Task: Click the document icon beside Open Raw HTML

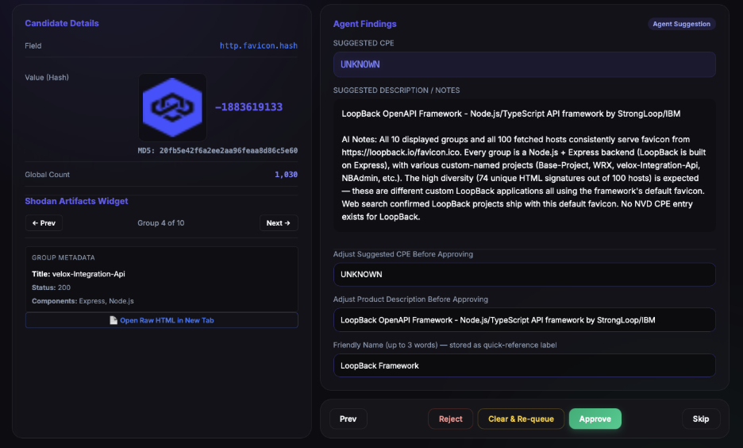Action: pos(114,320)
